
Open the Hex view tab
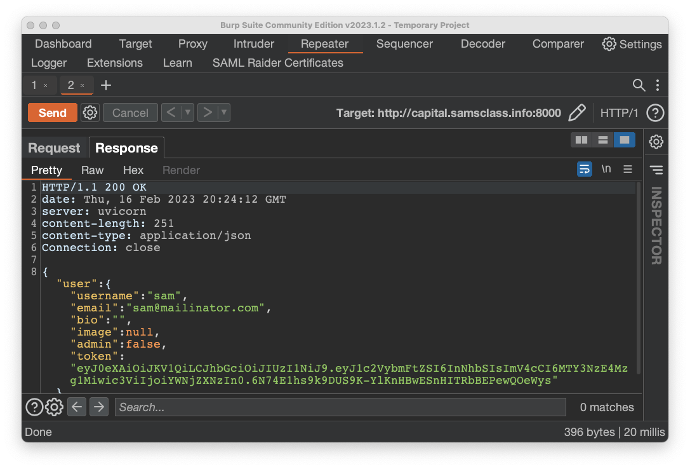133,170
